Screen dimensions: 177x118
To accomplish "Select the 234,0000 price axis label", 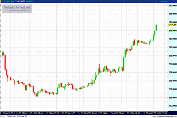I will point(173,72).
